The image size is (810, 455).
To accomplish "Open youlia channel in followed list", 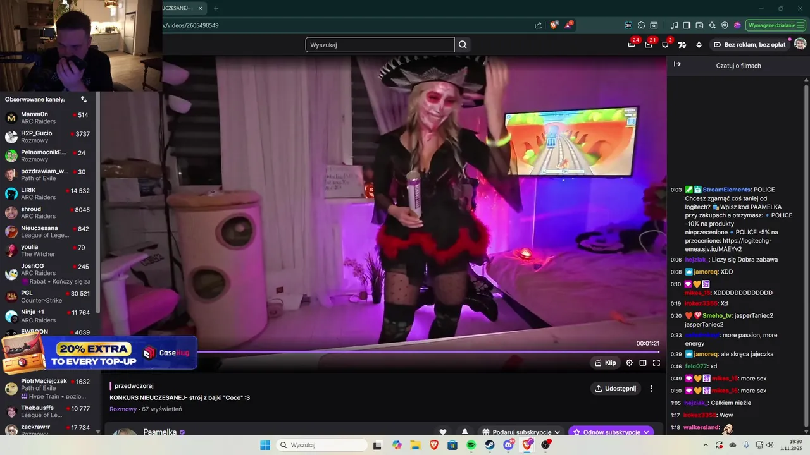I will 48,250.
